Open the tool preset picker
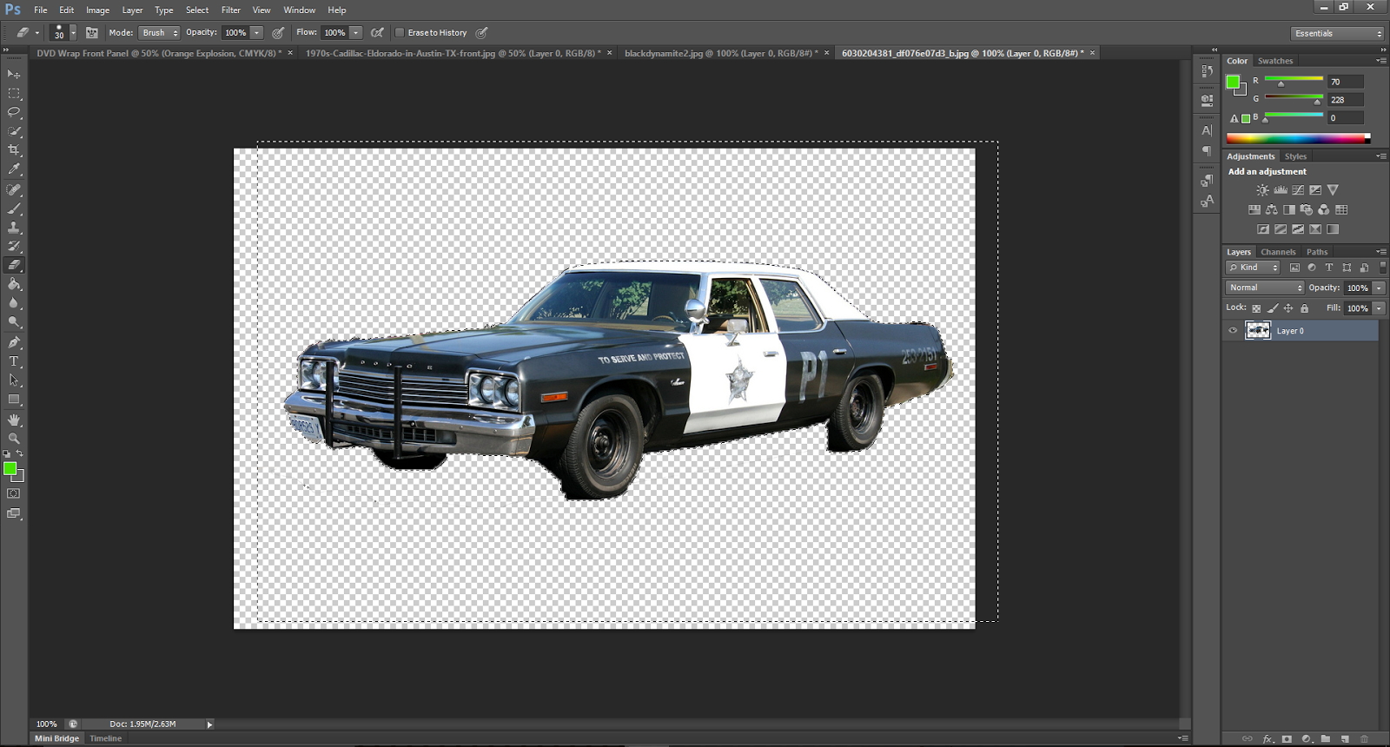1390x747 pixels. click(x=28, y=32)
